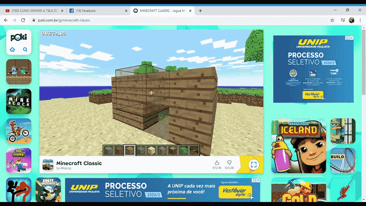Image resolution: width=366 pixels, height=206 pixels.
Task: Open Poki search magnifier
Action: click(x=25, y=49)
